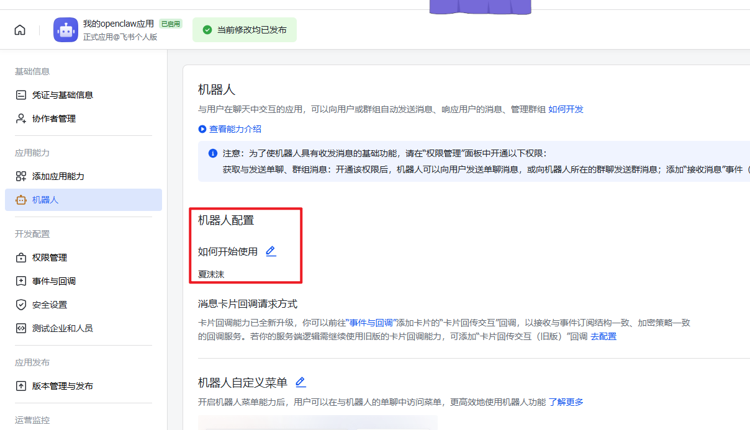
Task: Select the 机器人 sidebar item
Action: pos(45,200)
